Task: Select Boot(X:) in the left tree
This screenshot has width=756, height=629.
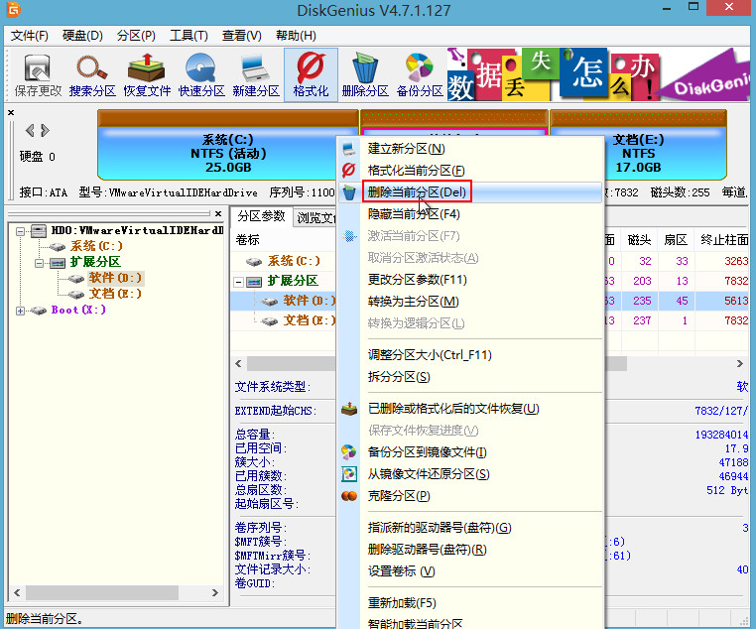Action: (78, 310)
